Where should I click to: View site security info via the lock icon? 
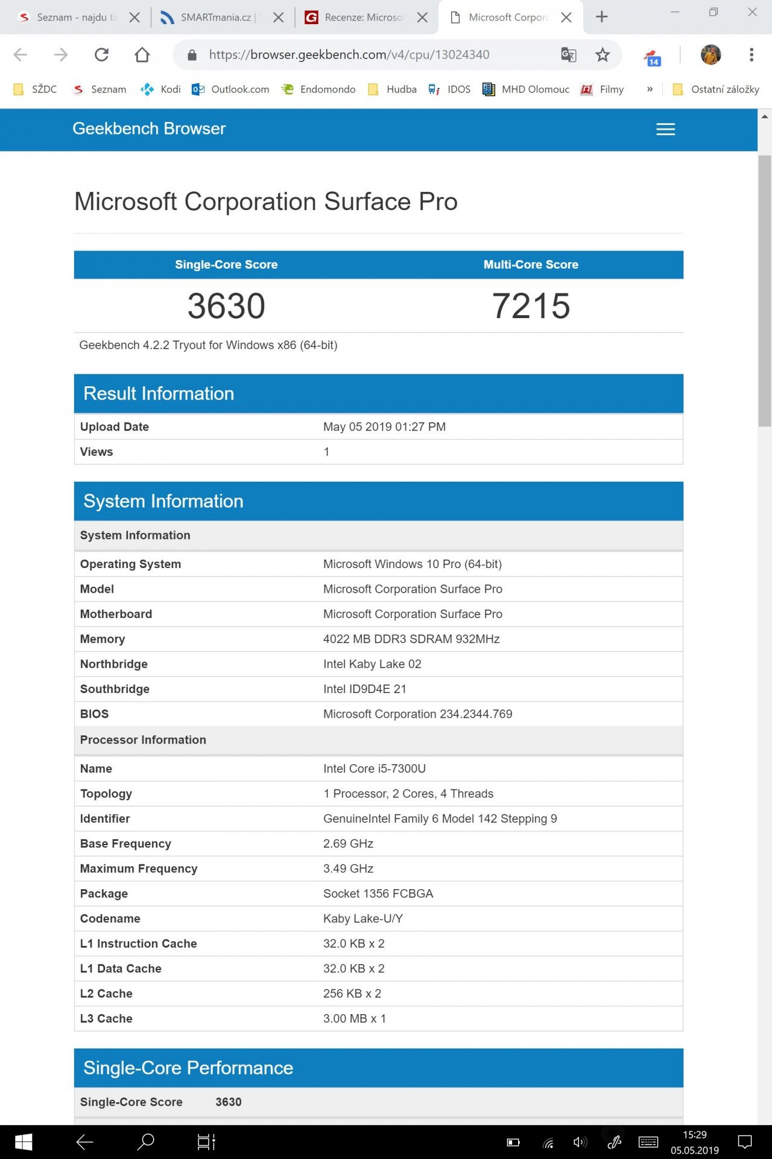pyautogui.click(x=192, y=56)
